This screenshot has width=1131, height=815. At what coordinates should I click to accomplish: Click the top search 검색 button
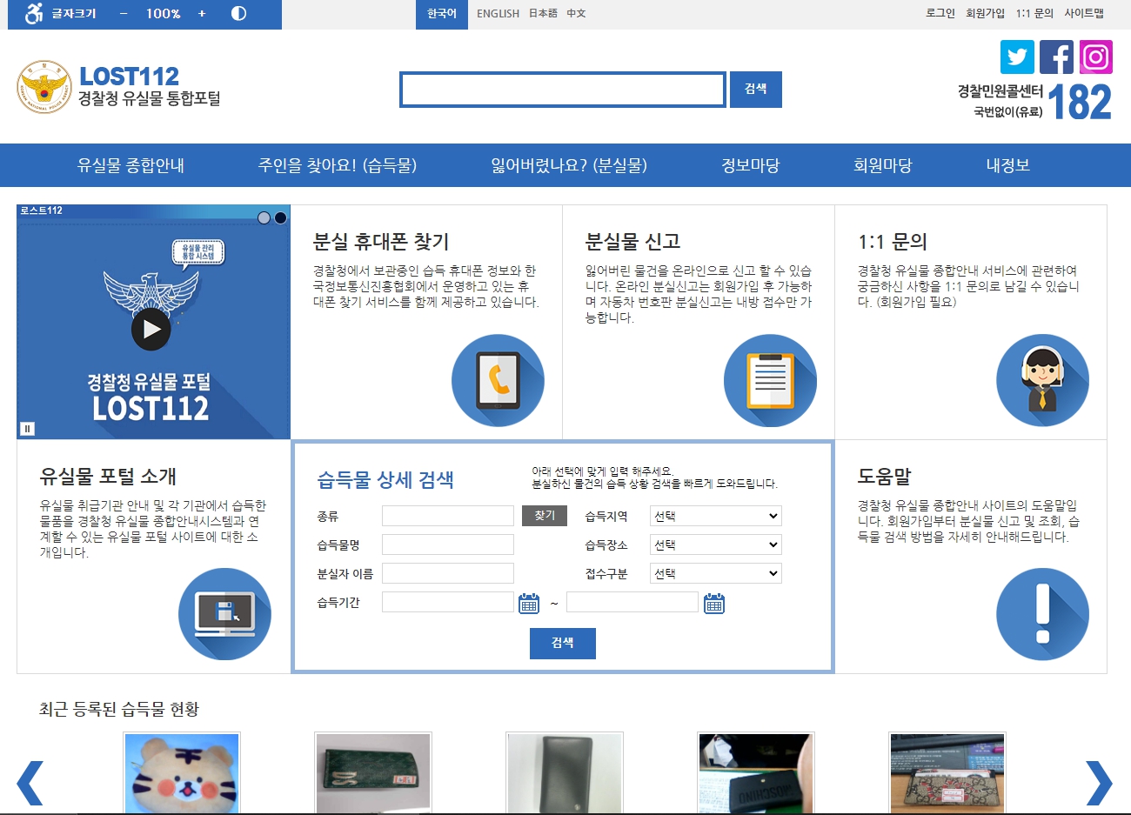click(x=756, y=90)
